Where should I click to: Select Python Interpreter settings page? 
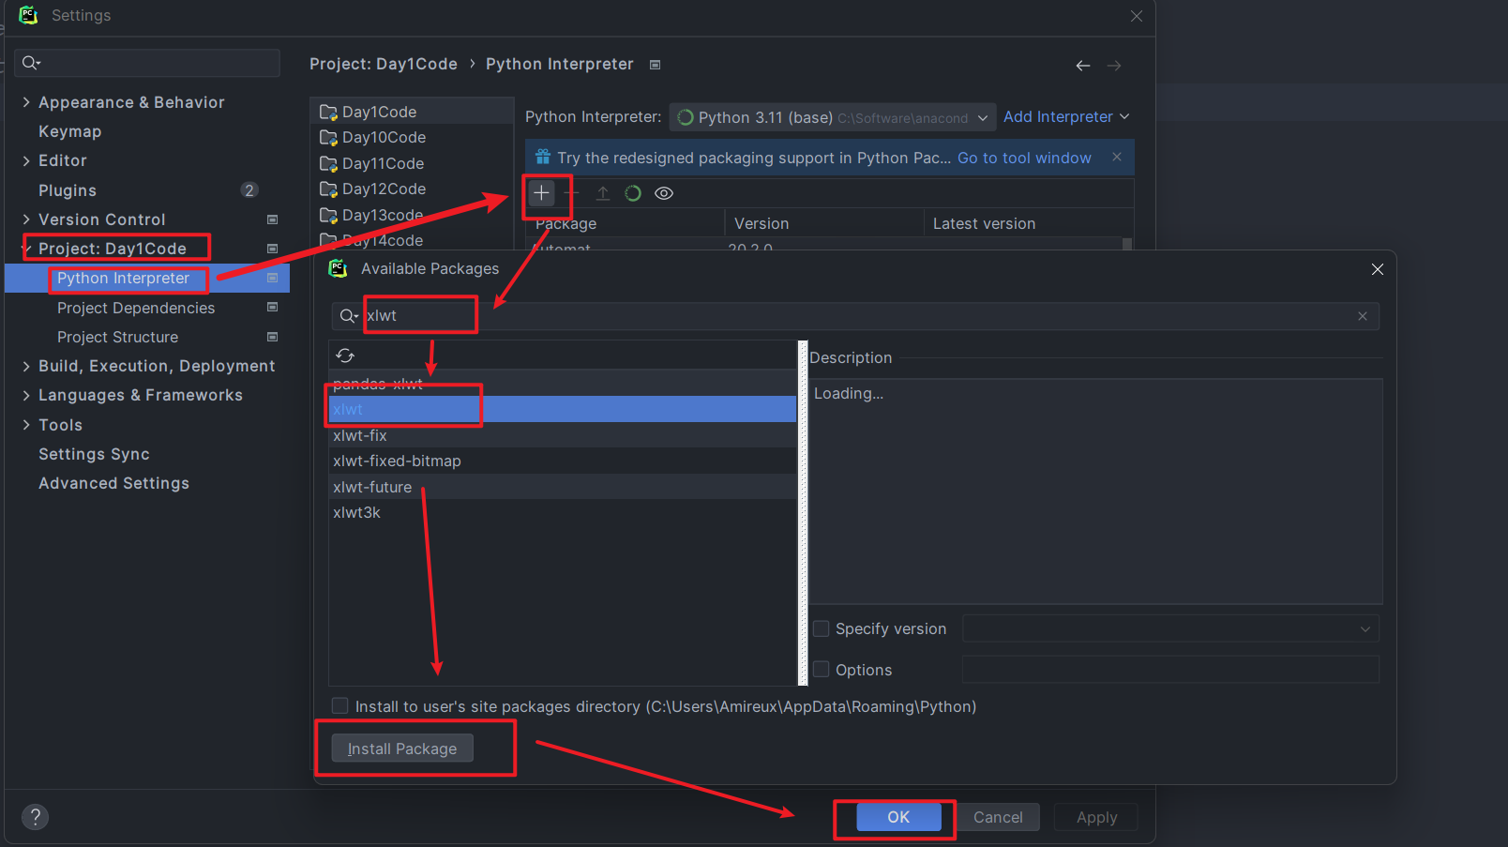click(x=123, y=279)
